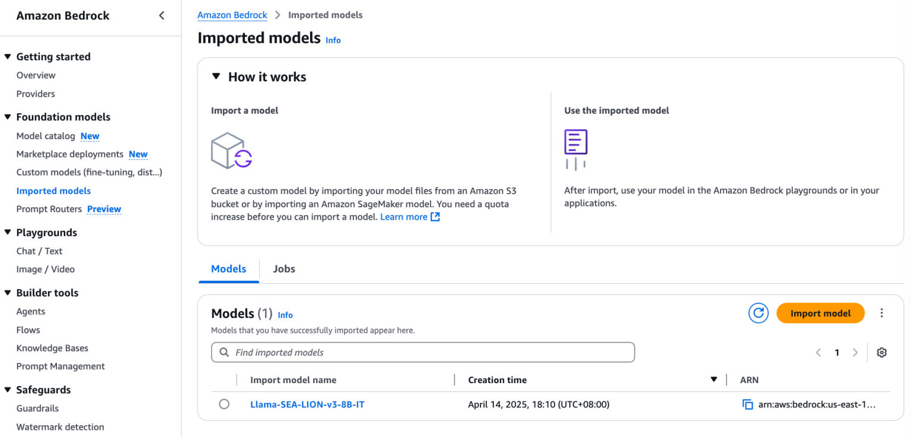
Task: Go to next page arrow
Action: 855,352
